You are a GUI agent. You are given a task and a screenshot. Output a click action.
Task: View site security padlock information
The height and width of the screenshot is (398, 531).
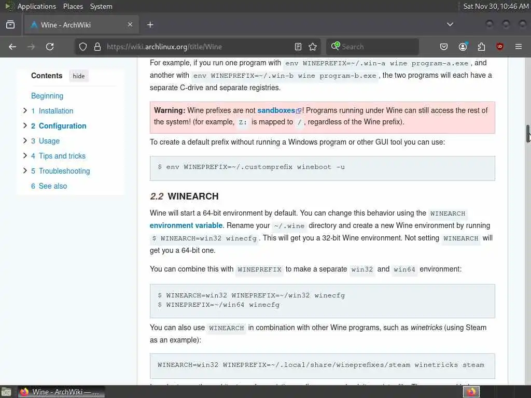coord(97,47)
